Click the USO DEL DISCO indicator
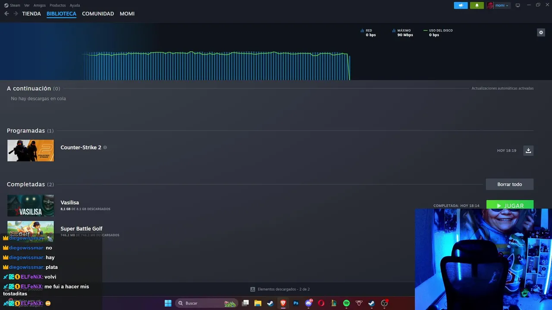Viewport: 552px width, 310px height. click(x=438, y=33)
